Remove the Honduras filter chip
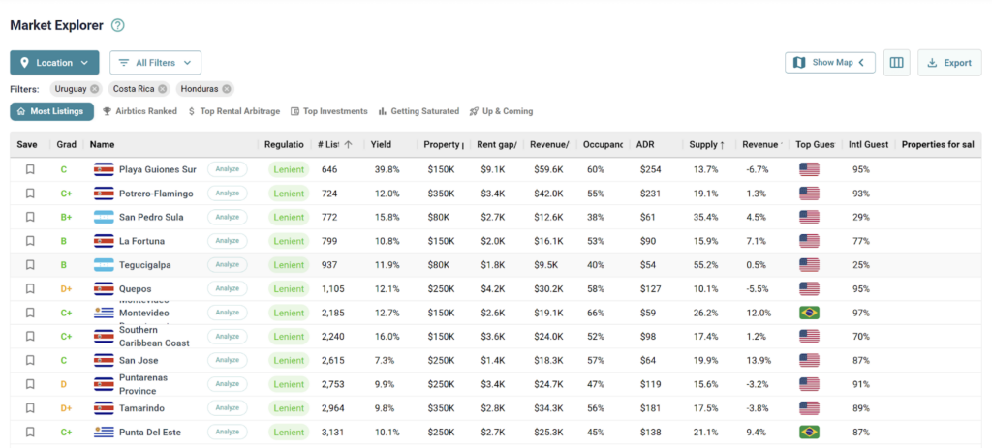 point(227,89)
